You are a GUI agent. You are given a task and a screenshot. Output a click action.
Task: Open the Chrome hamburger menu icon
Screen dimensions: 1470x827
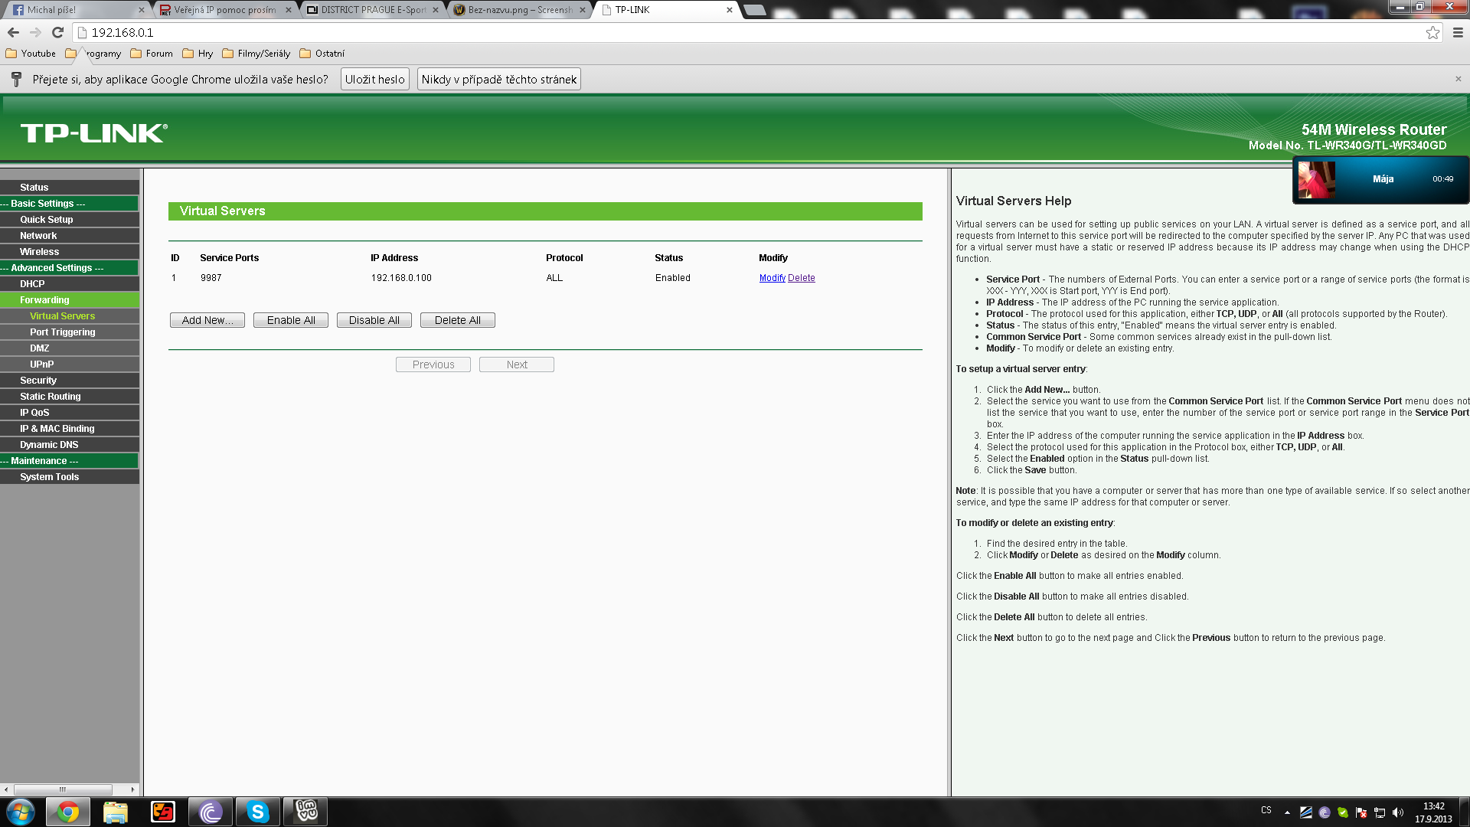point(1458,32)
